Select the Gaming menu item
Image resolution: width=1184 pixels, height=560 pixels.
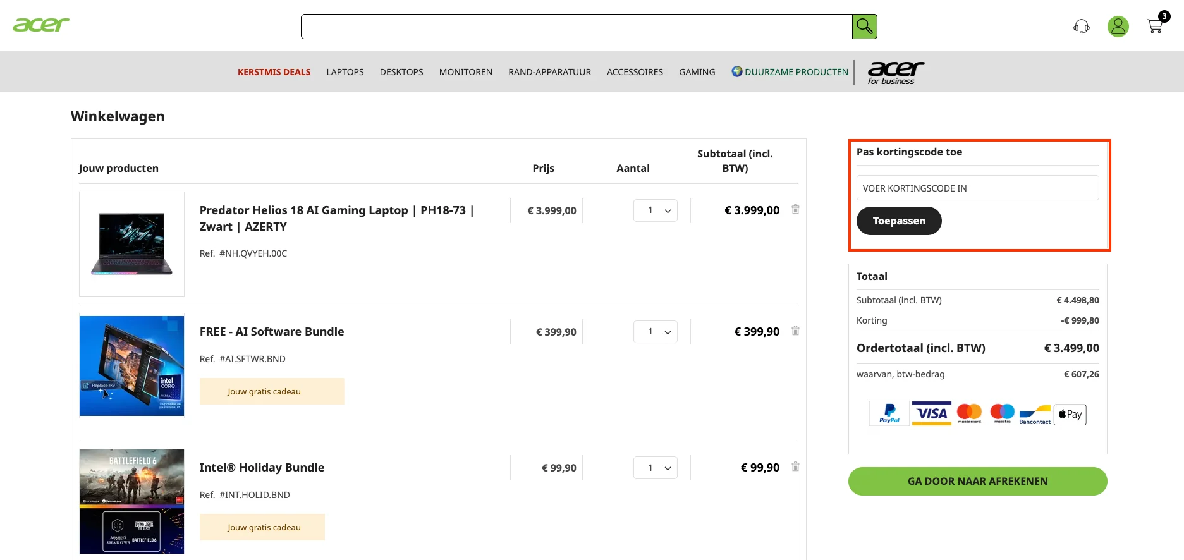click(697, 72)
